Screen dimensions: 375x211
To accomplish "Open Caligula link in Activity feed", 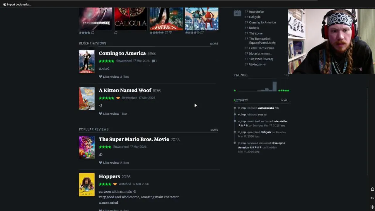I will coord(266,132).
